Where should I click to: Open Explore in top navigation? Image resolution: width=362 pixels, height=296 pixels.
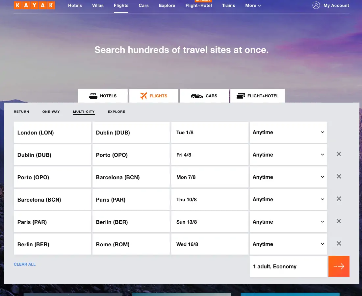point(167,6)
